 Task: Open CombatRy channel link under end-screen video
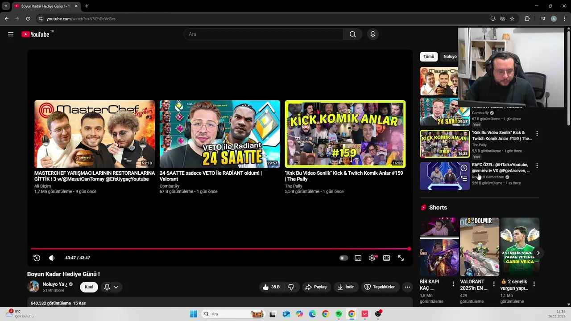(170, 186)
